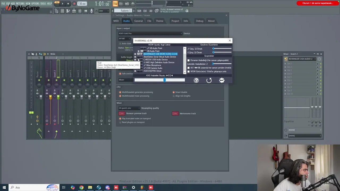
Task: Click the ASIO Arabellek Boyutu buffer slider
Action: [160, 80]
